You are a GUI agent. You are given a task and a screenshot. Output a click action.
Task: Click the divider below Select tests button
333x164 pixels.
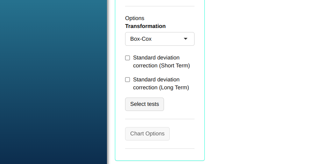pos(159,119)
